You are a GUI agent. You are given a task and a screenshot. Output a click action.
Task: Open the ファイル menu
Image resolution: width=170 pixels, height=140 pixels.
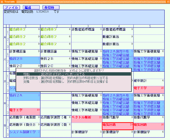pos(11,7)
